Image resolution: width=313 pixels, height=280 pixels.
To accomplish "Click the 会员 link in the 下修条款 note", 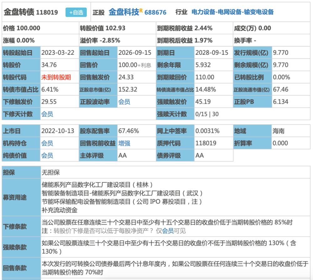I will coord(168,231).
